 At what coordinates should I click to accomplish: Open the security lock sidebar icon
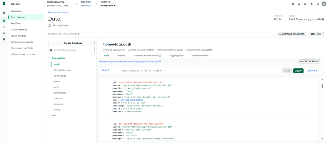pos(4,39)
